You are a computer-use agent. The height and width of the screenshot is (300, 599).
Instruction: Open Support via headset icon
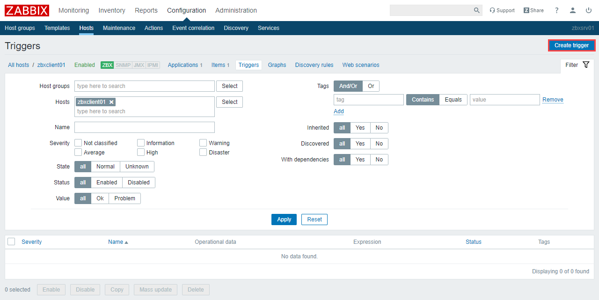tap(492, 10)
